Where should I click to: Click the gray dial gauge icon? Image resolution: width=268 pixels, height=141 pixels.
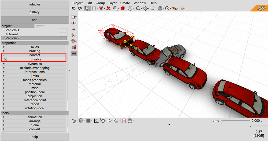[x=160, y=8]
